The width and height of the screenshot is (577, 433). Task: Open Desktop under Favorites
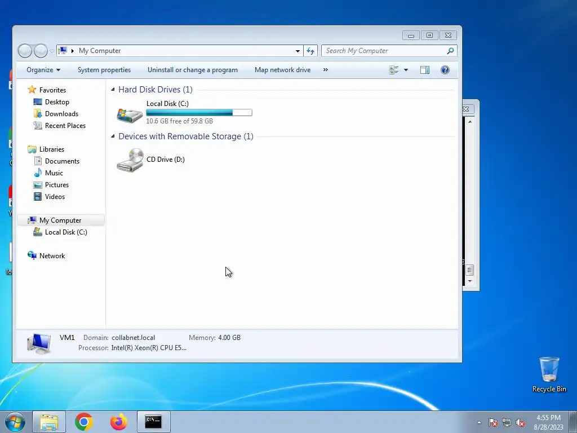(57, 102)
